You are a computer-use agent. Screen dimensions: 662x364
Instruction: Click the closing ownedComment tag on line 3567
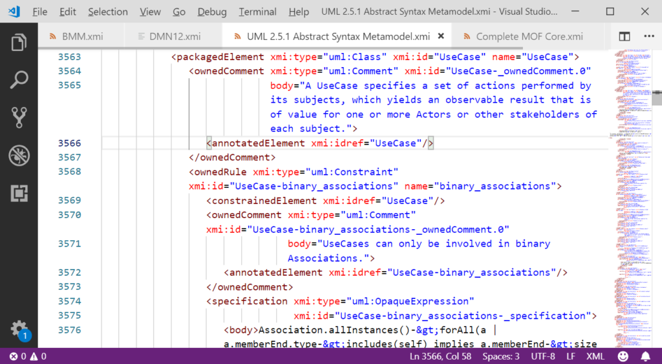(x=232, y=157)
